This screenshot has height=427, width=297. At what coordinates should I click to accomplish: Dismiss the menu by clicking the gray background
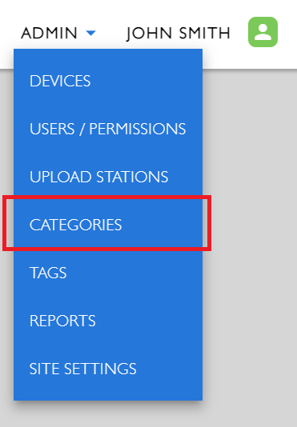coord(250,245)
